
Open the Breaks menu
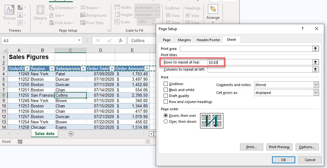[x=90, y=8]
